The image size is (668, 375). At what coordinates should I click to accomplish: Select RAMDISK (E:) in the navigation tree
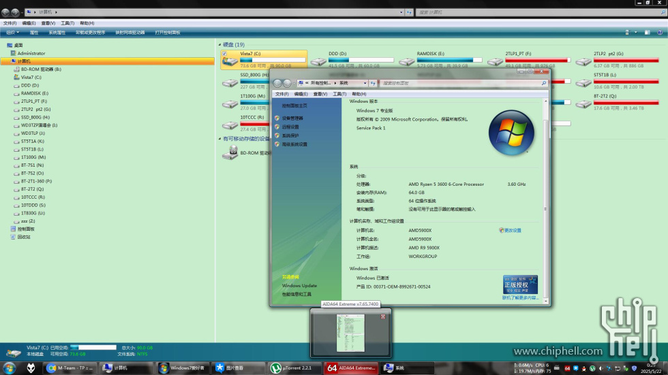(35, 93)
